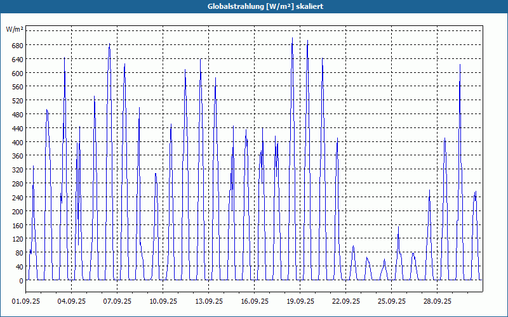
Task: Click the chart title 'Globalstrahlung [W/m²] skaliert'
Action: click(265, 6)
